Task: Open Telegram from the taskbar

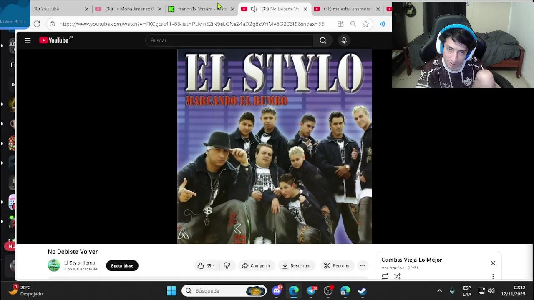Action: point(311,291)
